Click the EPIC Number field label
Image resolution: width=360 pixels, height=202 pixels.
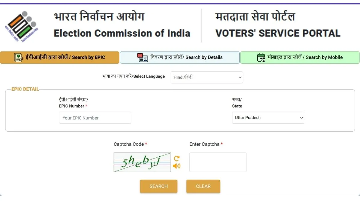[72, 106]
